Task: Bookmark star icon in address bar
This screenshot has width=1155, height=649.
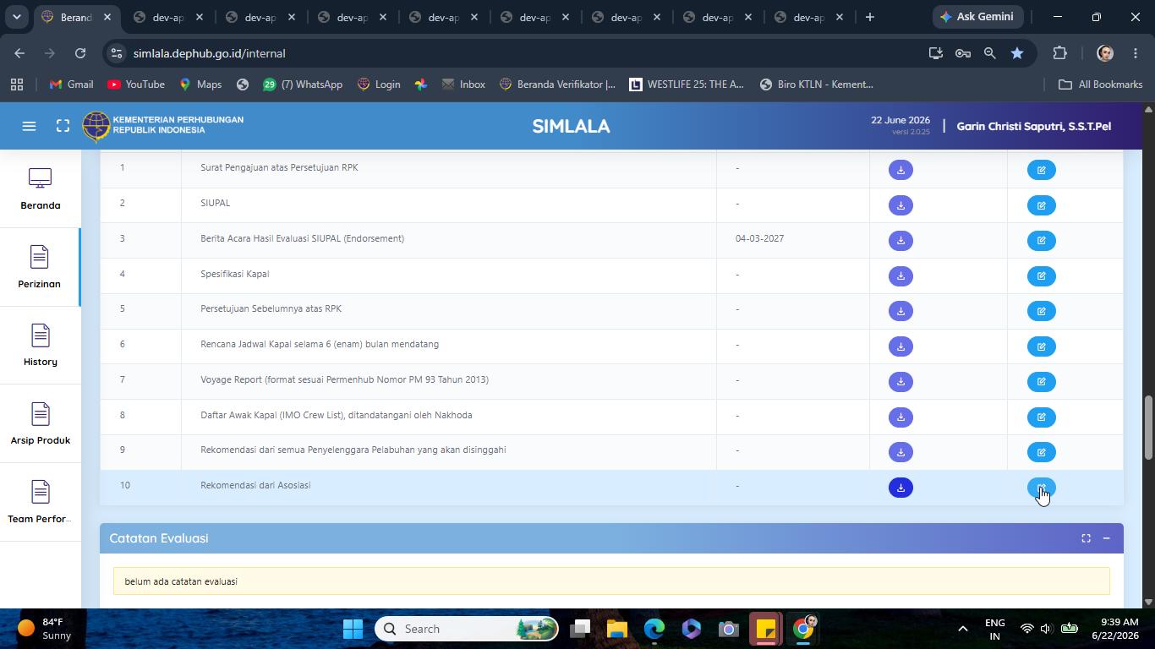Action: point(1017,53)
